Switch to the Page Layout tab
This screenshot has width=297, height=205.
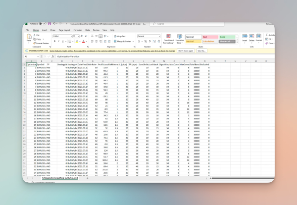point(64,30)
